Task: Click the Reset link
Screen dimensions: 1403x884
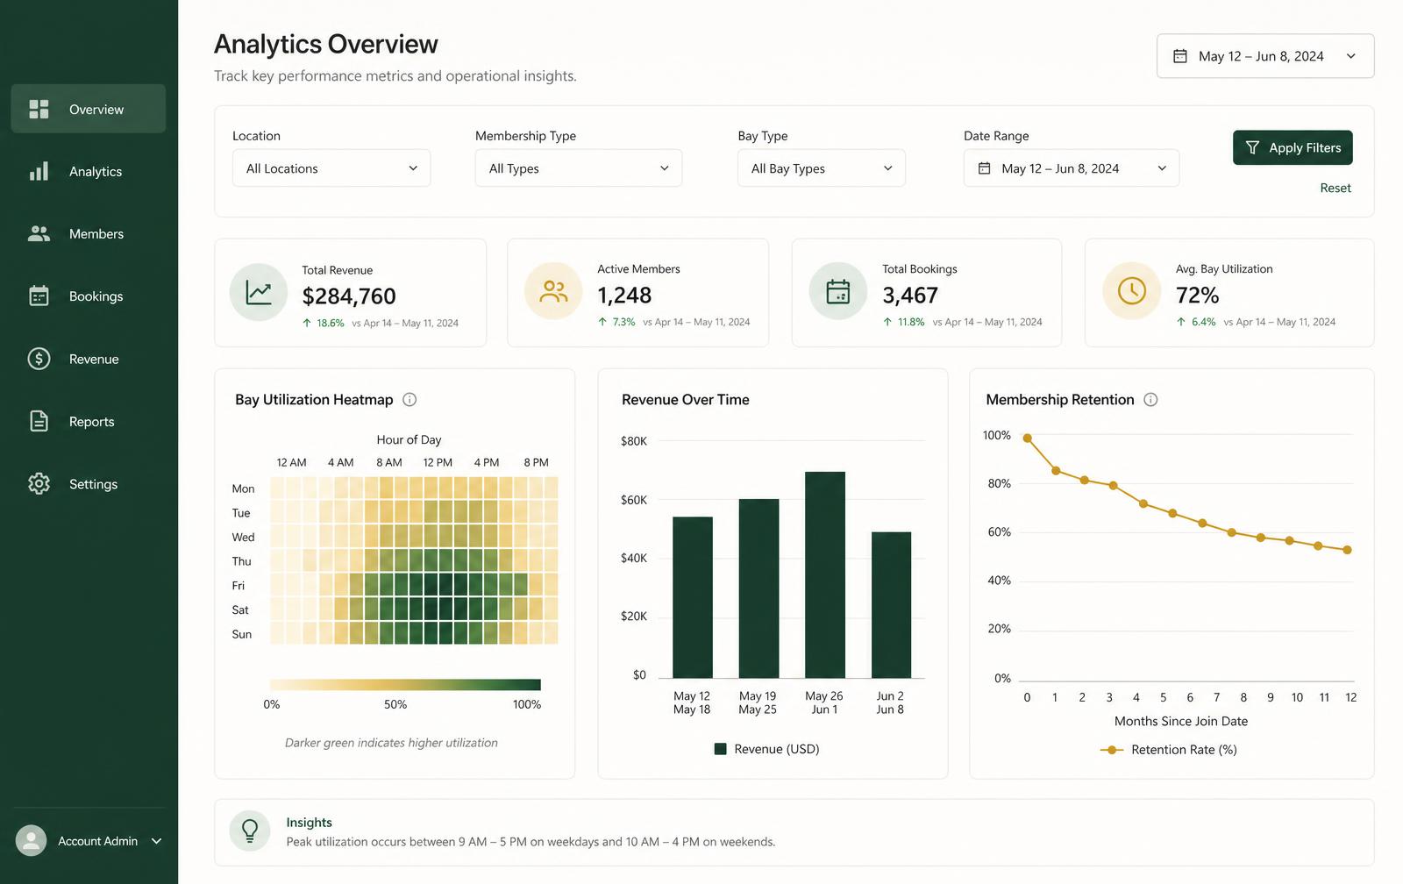Action: tap(1335, 188)
